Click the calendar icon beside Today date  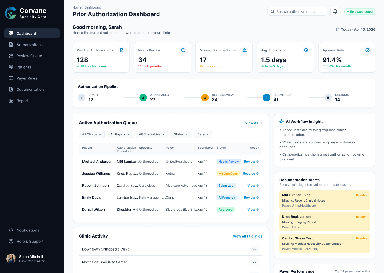338,29
